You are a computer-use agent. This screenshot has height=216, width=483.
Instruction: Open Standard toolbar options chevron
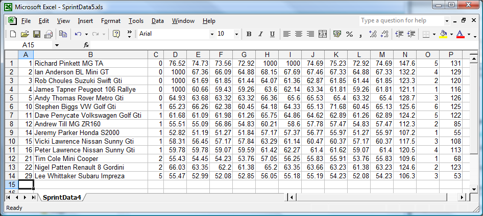click(129, 34)
